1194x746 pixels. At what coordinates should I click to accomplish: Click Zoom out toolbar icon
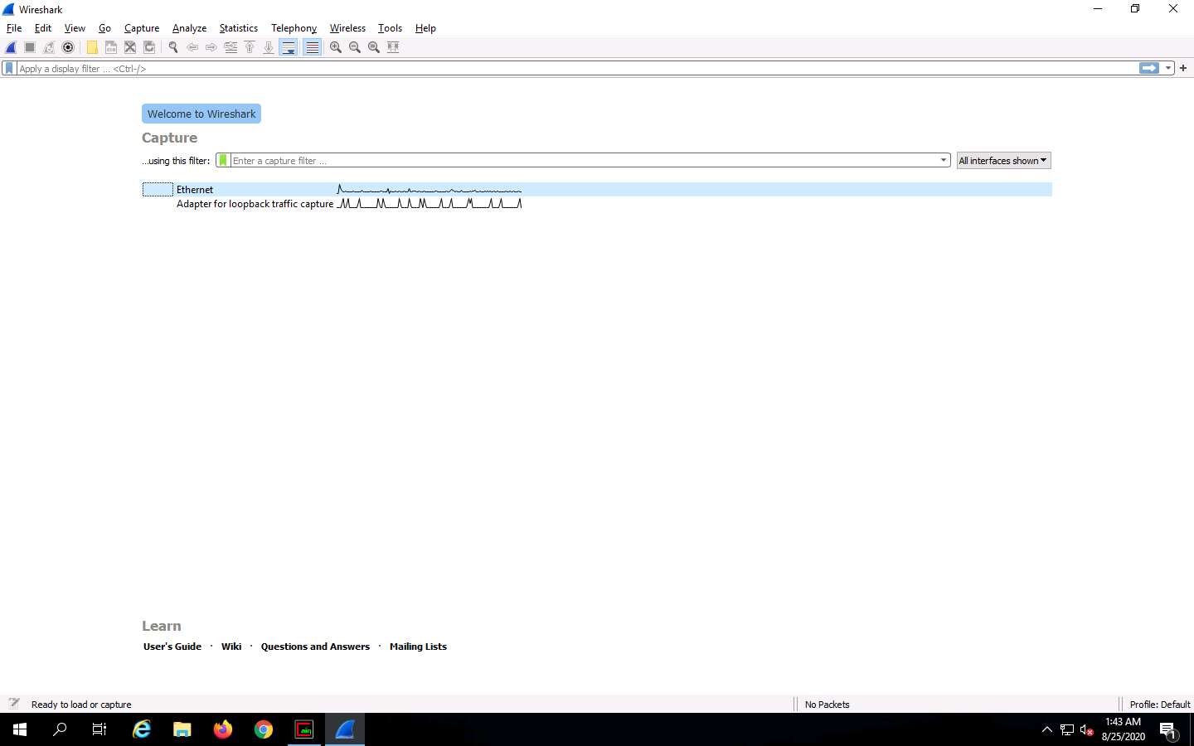coord(355,47)
